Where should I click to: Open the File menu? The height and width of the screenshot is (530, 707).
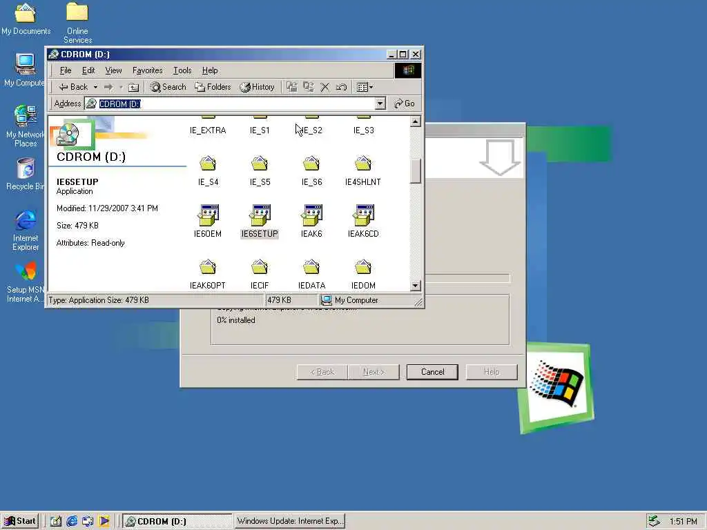click(66, 70)
